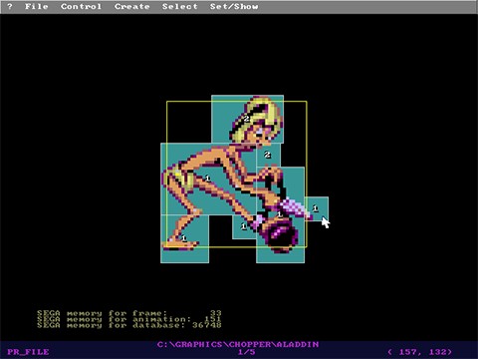The image size is (478, 359).
Task: Click the question mark help menu
Action: (10, 6)
